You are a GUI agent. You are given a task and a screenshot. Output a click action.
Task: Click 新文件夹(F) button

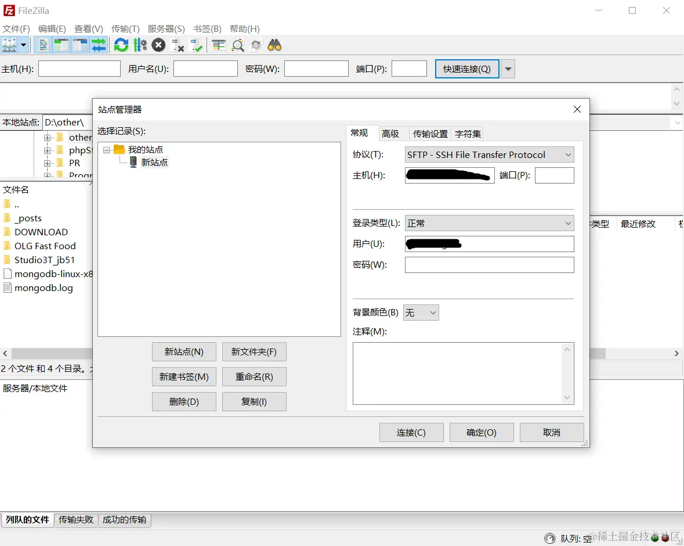click(x=254, y=351)
